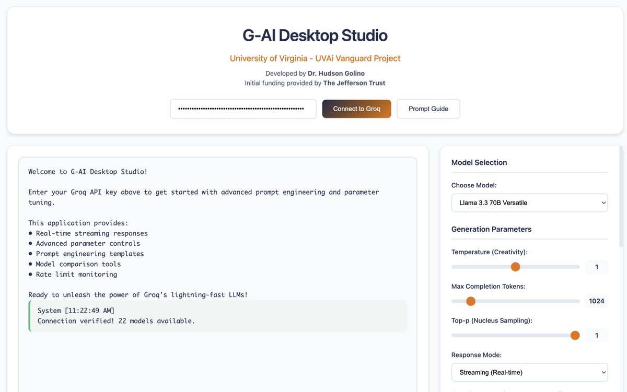627x392 pixels.
Task: Adjust the Temperature (Creativity) slider handle
Action: click(x=515, y=267)
